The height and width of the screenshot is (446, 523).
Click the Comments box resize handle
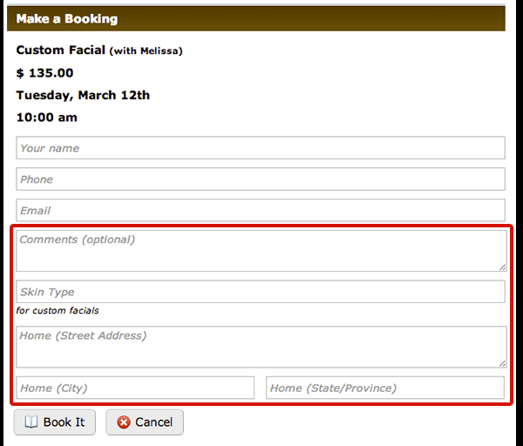point(503,267)
